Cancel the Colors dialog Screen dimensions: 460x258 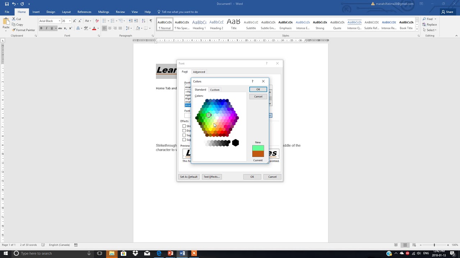[x=258, y=96]
